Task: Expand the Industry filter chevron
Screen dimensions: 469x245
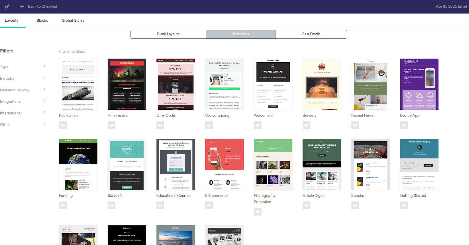Action: pos(45,78)
